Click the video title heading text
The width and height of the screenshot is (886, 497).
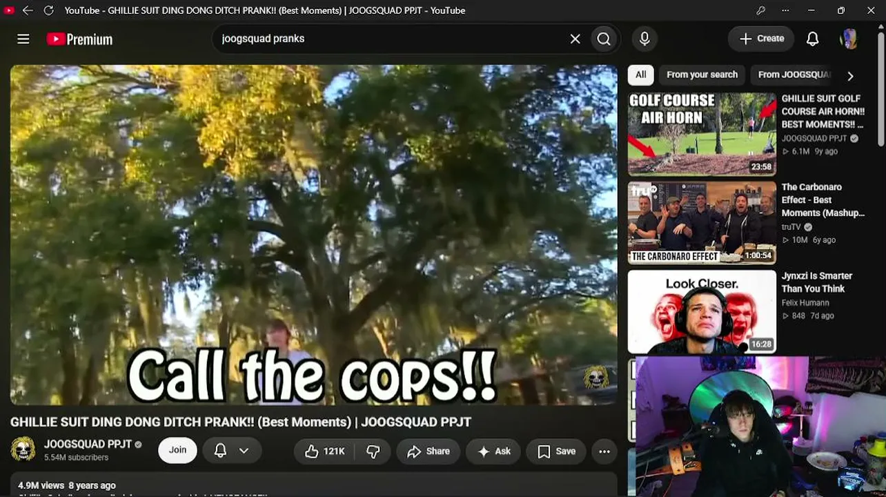click(241, 422)
